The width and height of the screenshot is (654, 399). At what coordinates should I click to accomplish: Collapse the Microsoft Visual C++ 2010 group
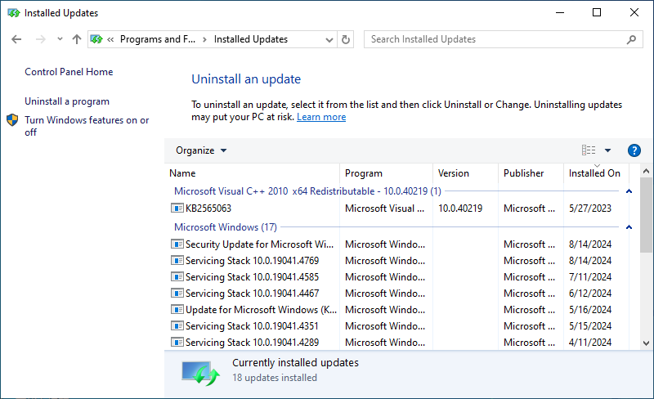pos(629,191)
